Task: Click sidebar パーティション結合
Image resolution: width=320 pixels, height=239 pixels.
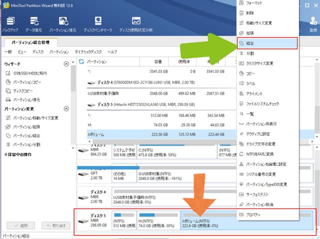Action: (22, 135)
